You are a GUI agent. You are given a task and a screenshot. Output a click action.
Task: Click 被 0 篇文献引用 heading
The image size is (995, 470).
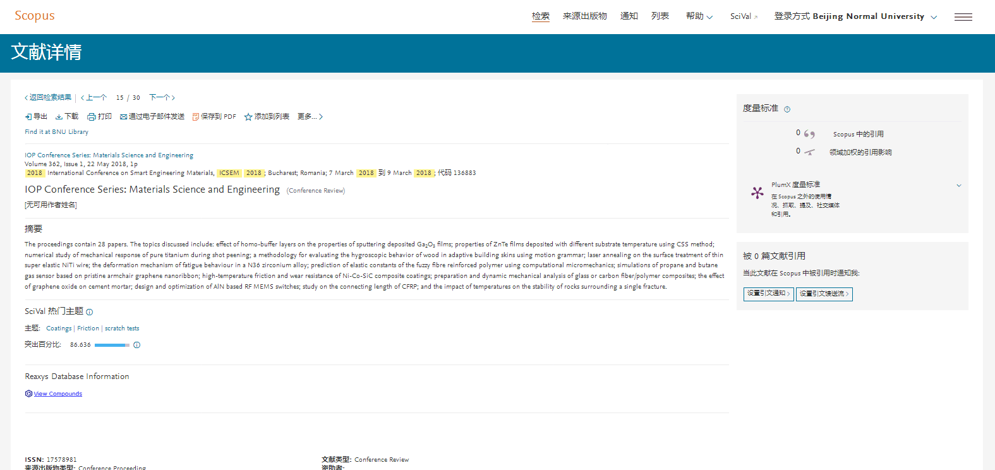click(x=774, y=256)
